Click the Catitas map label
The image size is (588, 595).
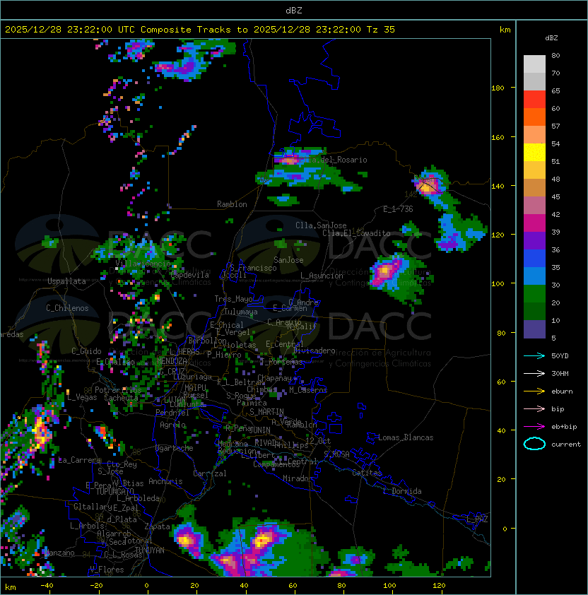(367, 473)
